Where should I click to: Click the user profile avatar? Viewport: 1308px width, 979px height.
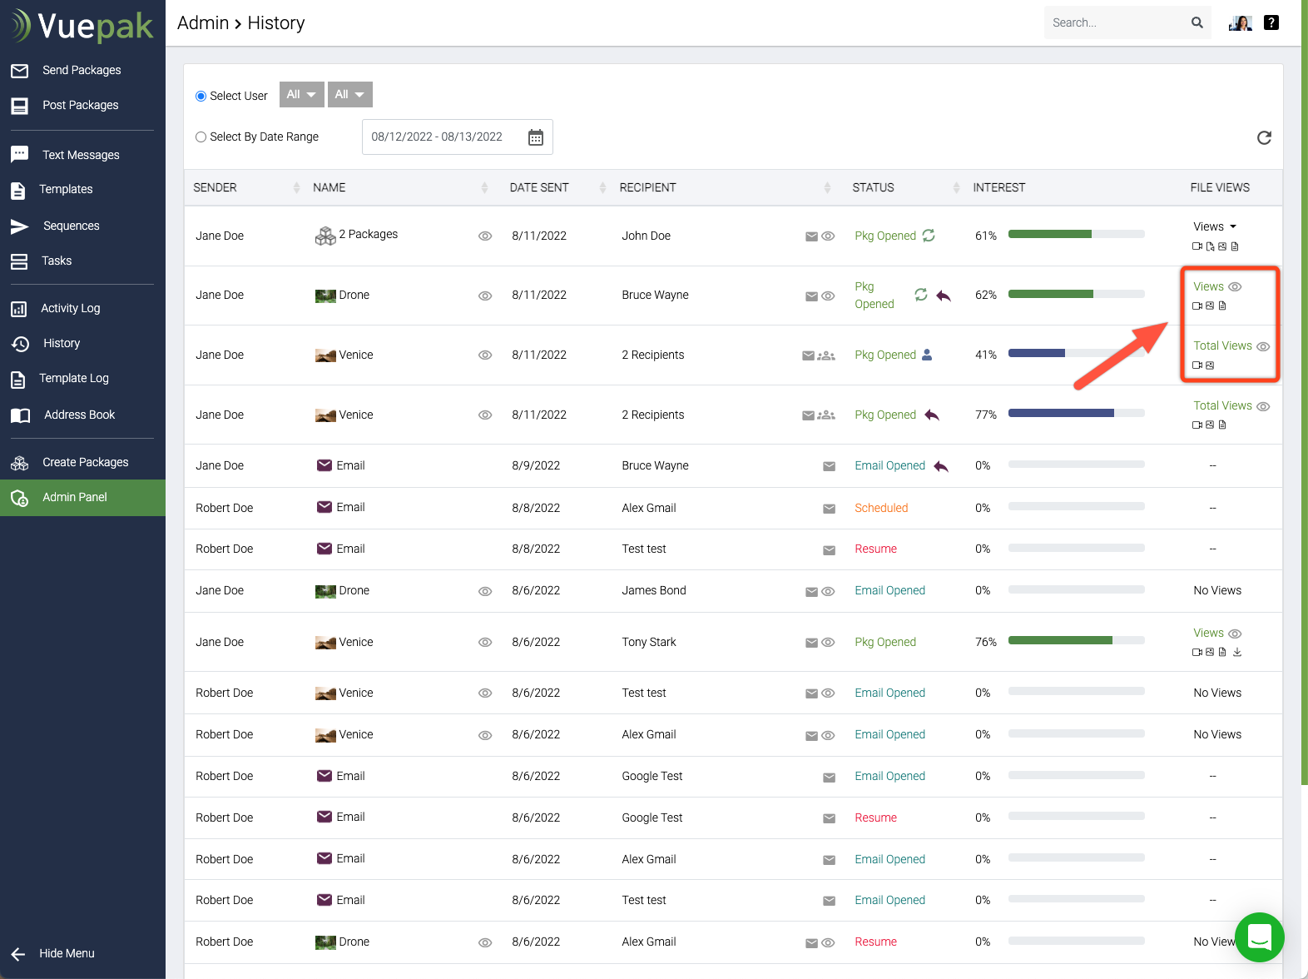pyautogui.click(x=1240, y=22)
